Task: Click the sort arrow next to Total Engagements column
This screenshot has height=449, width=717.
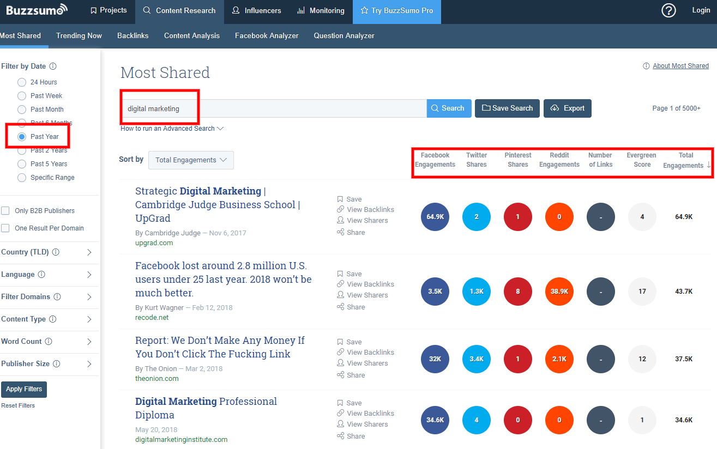Action: tap(709, 165)
